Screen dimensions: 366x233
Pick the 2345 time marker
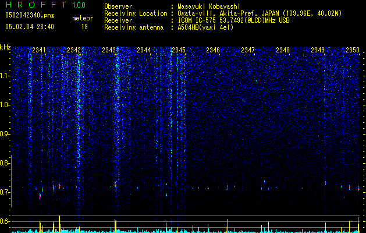point(179,50)
